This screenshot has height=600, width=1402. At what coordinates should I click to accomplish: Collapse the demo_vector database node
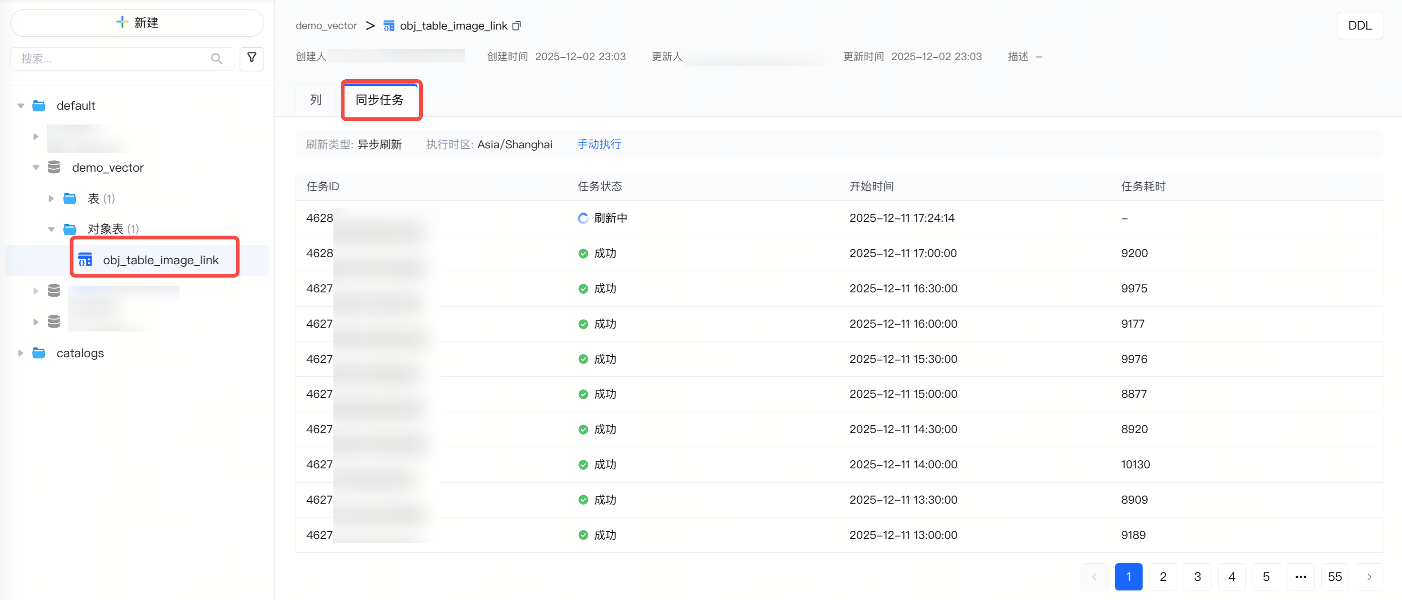(x=36, y=167)
